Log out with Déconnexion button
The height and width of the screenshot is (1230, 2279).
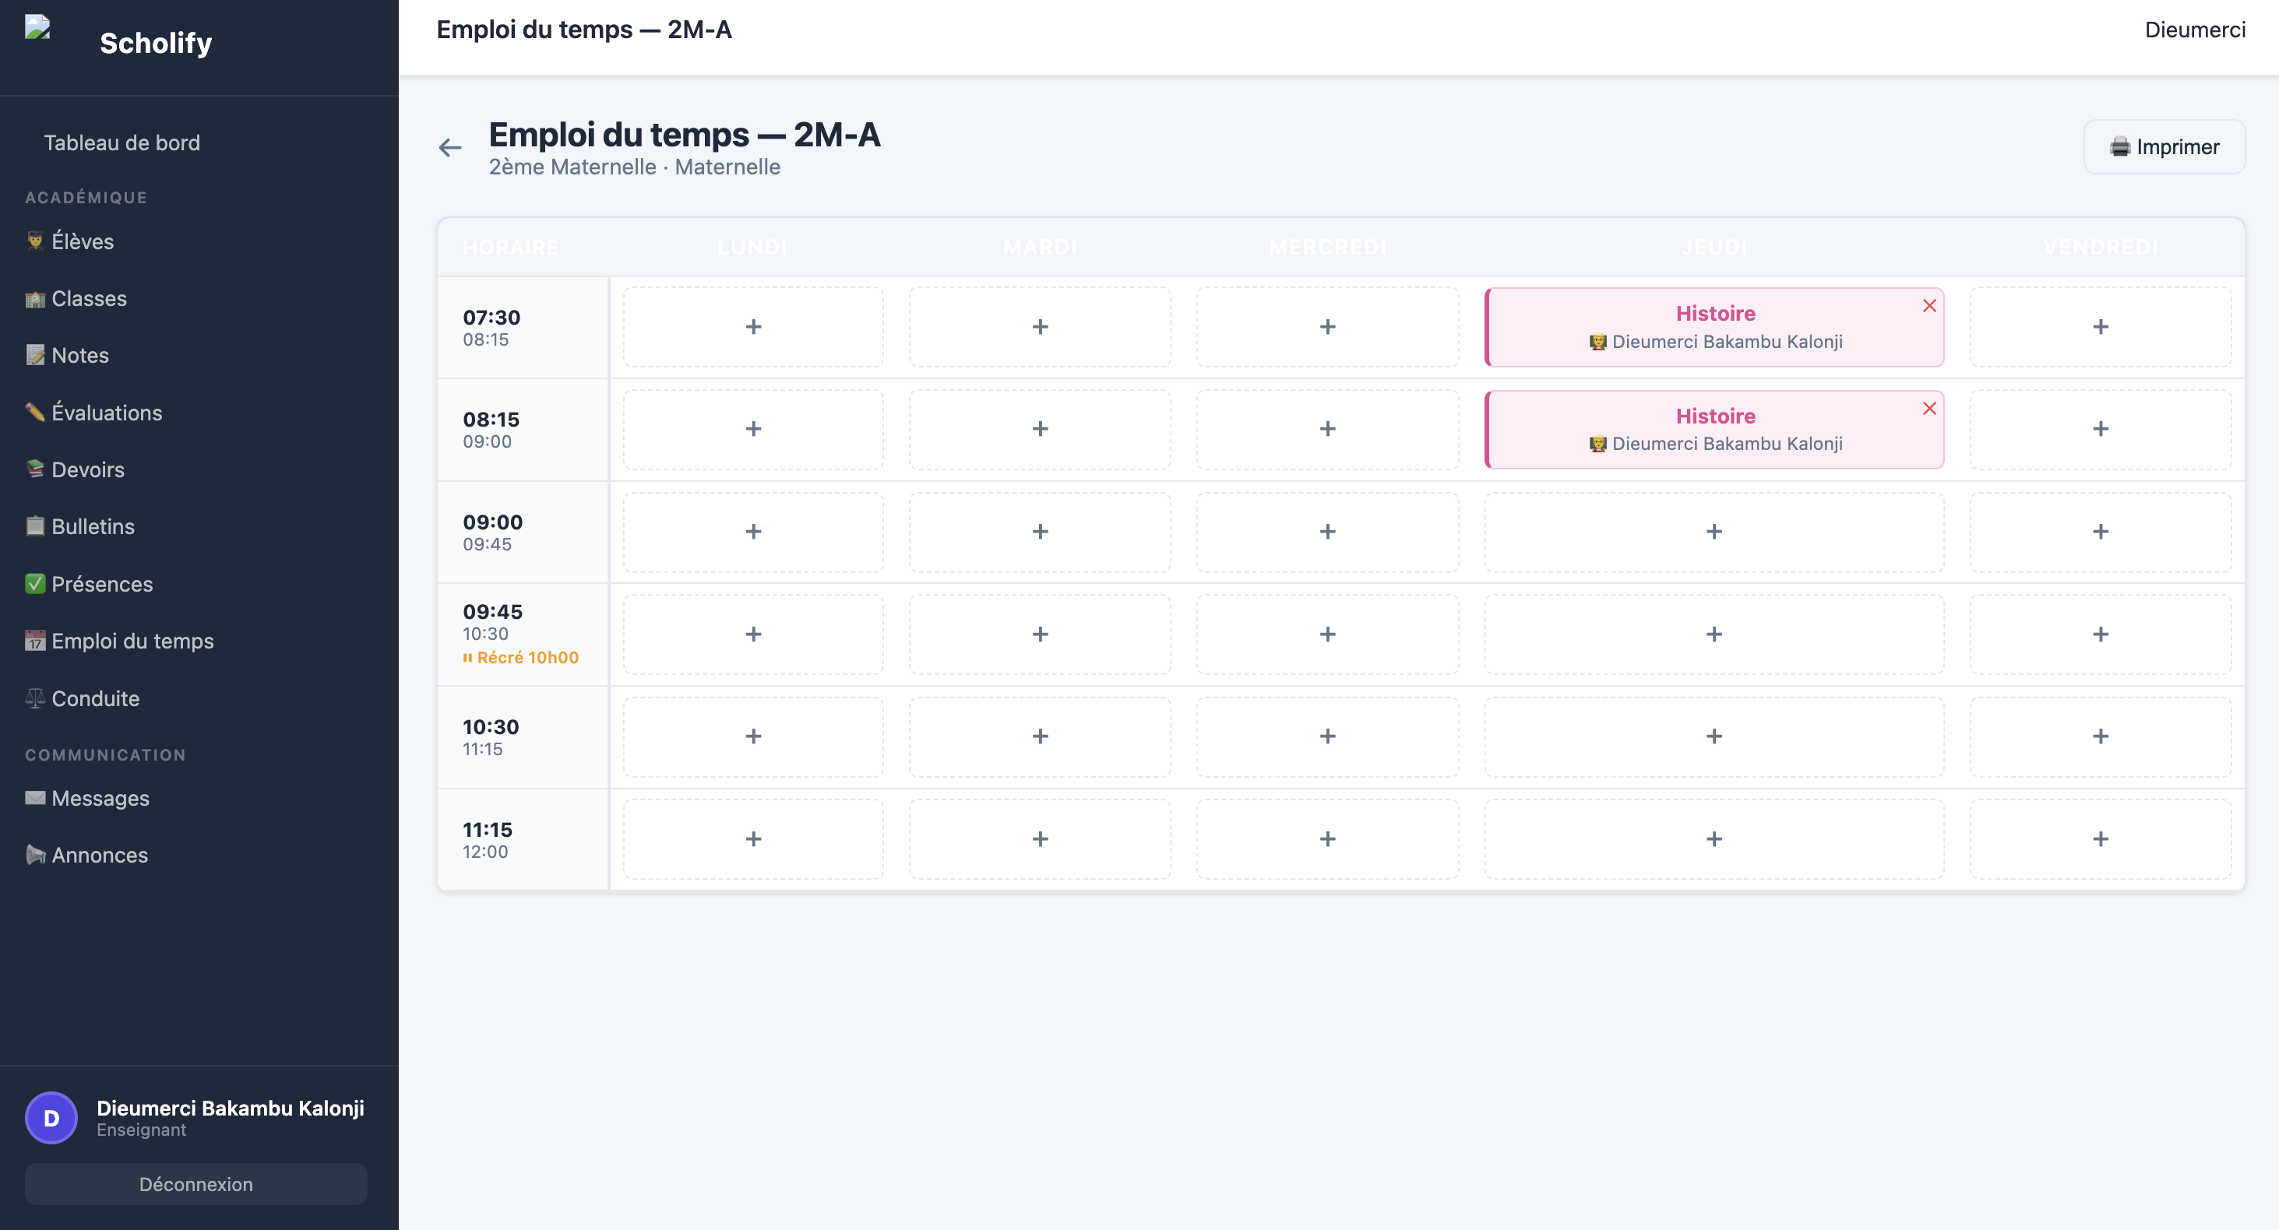coord(195,1184)
